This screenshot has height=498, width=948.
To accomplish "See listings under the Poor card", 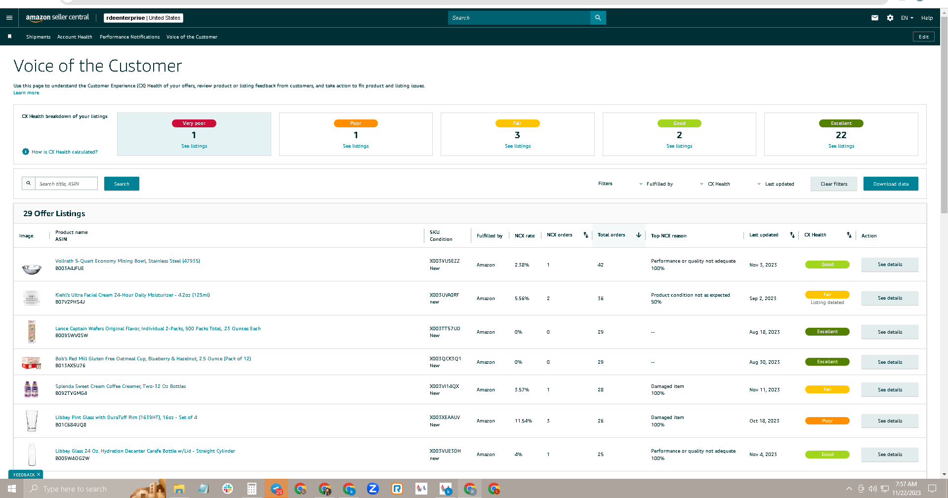I will click(356, 146).
